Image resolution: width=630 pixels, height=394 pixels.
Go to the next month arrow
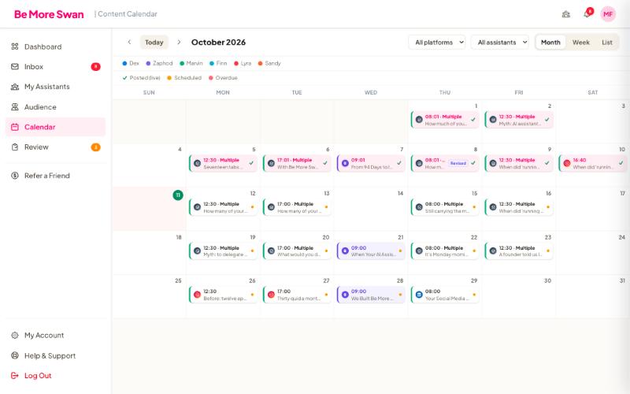(x=179, y=43)
